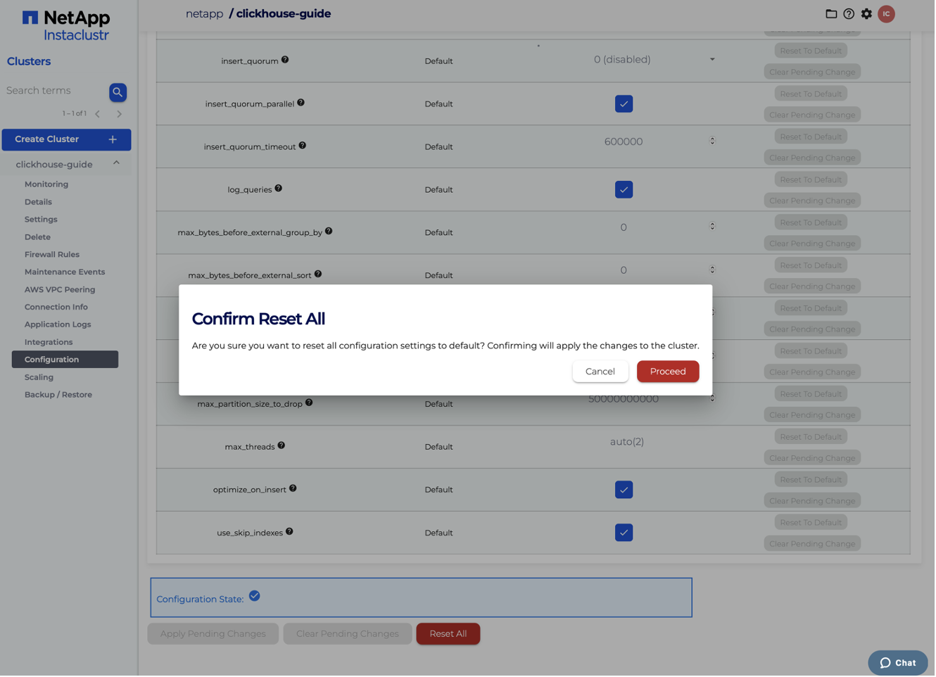Open the folder icon in header
Viewport: 936px width, 677px height.
click(x=832, y=14)
